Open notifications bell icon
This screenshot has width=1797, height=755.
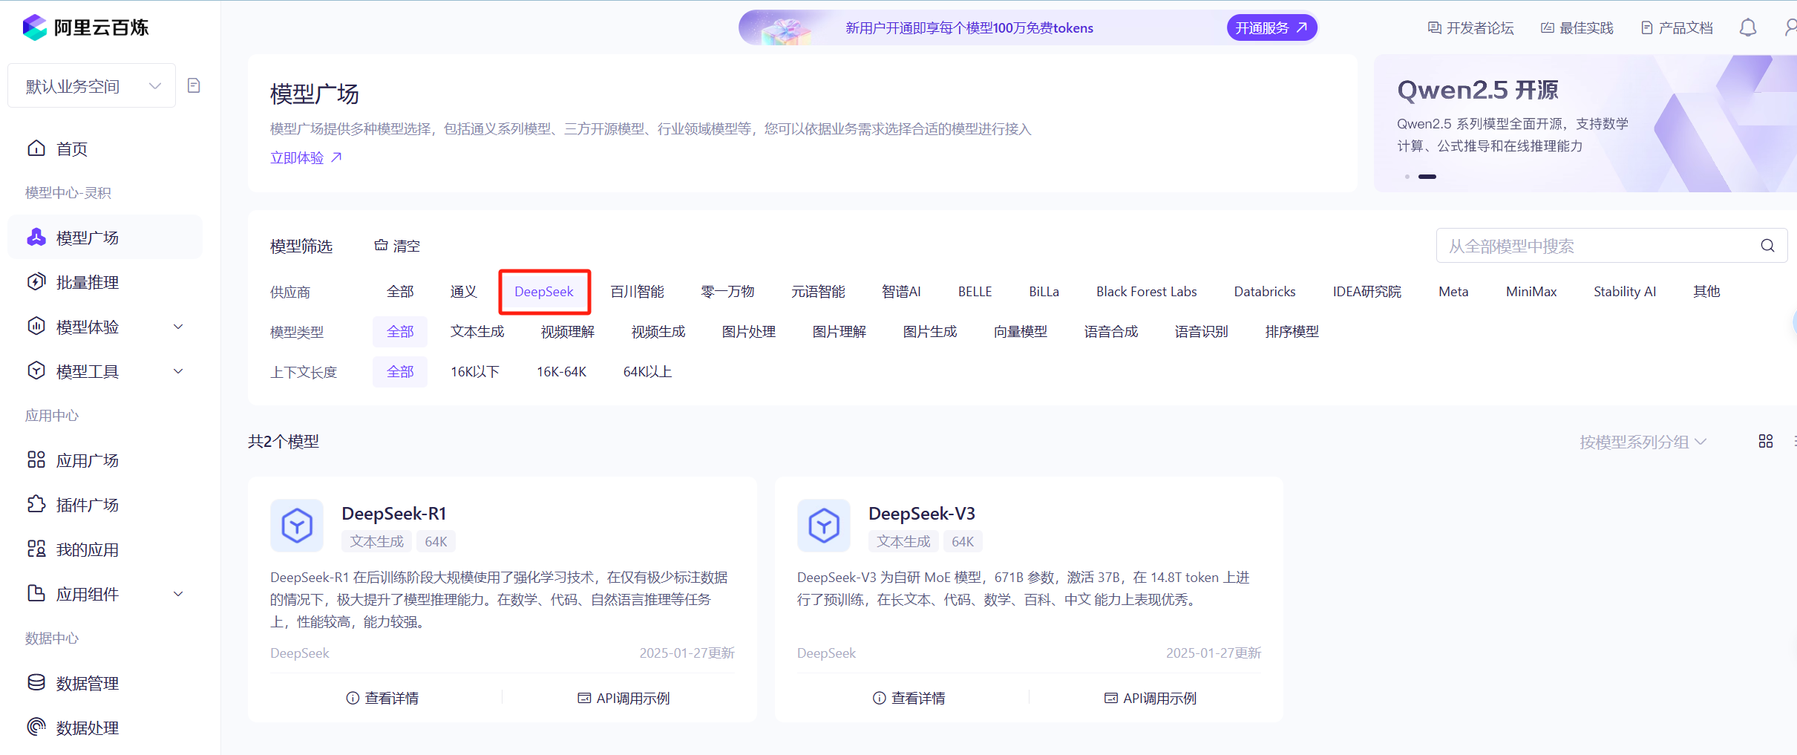[x=1748, y=27]
